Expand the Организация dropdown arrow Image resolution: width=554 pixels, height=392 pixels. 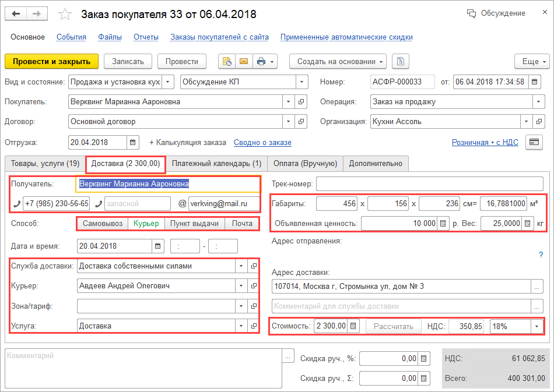point(526,121)
